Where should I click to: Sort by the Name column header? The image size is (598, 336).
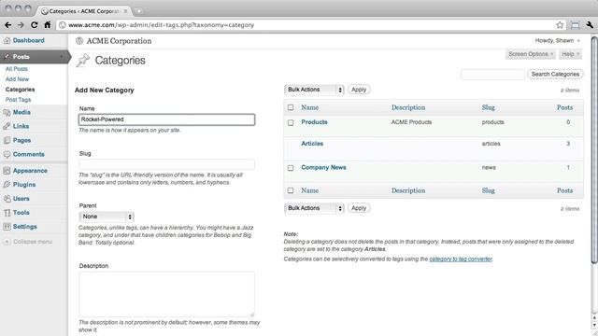coord(309,107)
